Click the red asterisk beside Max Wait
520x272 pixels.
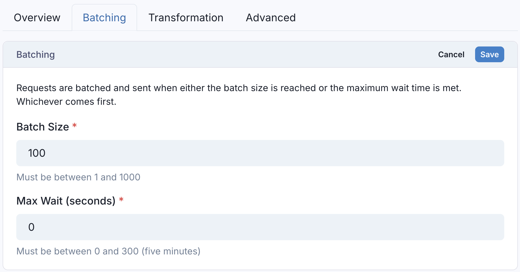(x=121, y=200)
